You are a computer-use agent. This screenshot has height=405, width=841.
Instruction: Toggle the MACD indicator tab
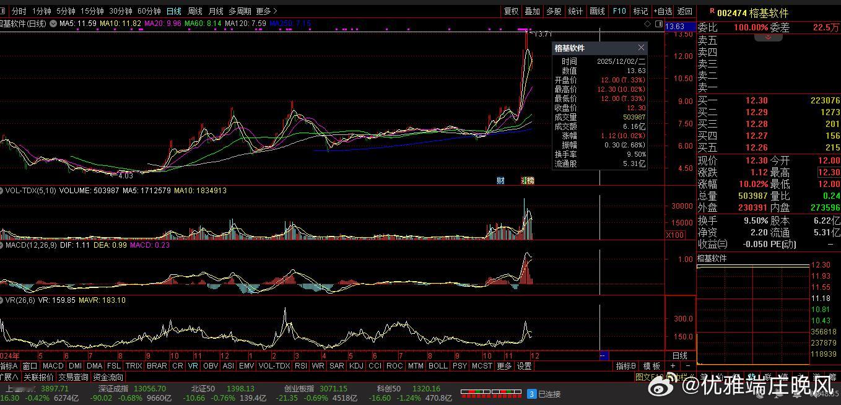coord(53,366)
